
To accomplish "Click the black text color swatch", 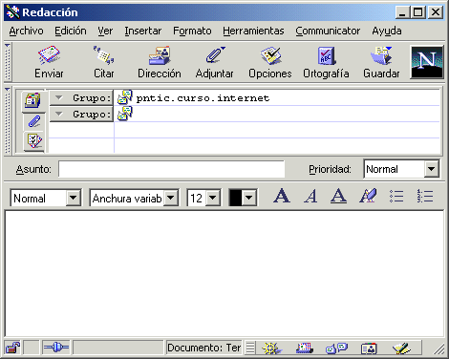I will [236, 198].
